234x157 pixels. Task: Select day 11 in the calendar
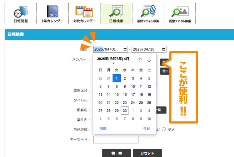coord(141,87)
